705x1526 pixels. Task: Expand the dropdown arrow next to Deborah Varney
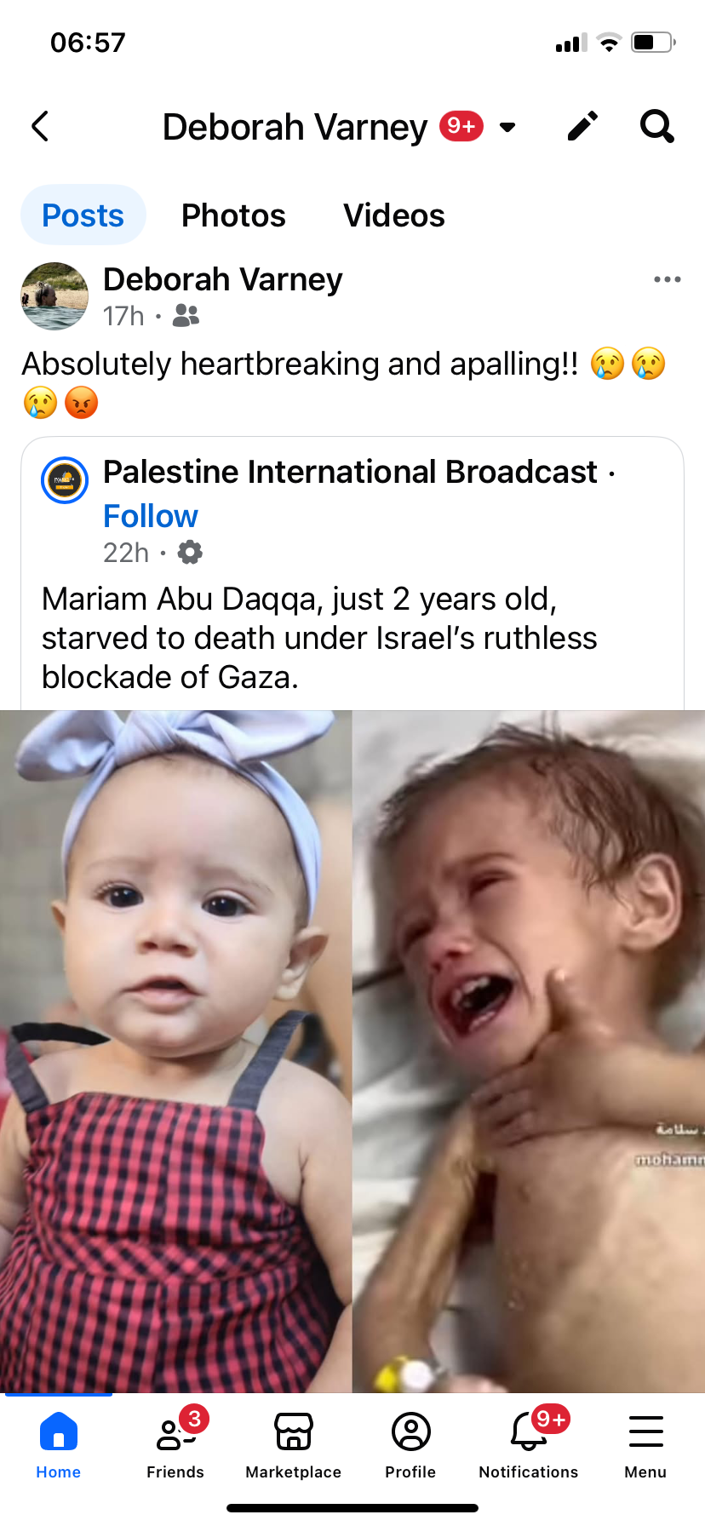point(507,128)
